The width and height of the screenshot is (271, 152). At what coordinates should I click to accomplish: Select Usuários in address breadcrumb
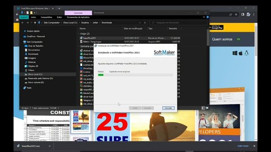tap(85, 22)
